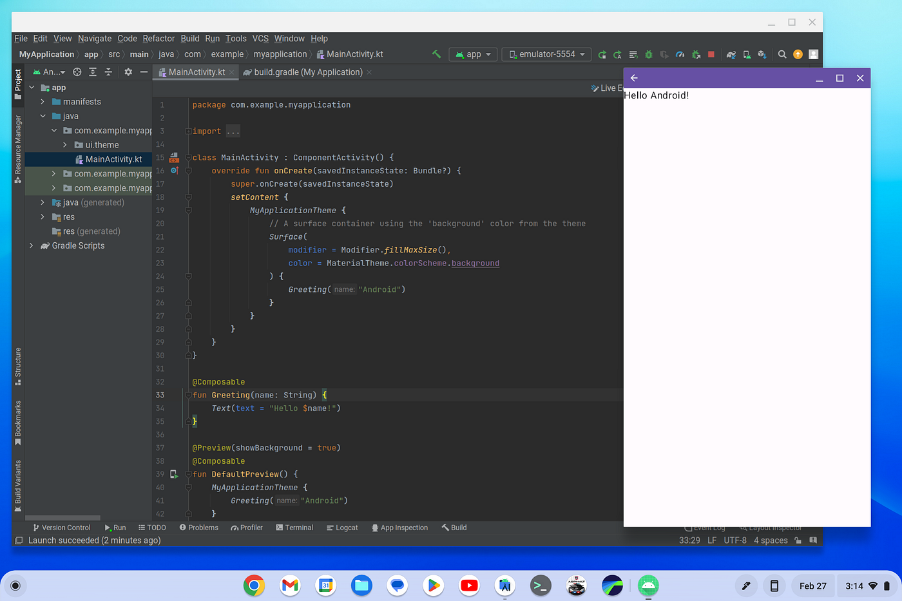The image size is (902, 601).
Task: Switch to the build.gradle (My Application) tab
Action: [x=304, y=72]
